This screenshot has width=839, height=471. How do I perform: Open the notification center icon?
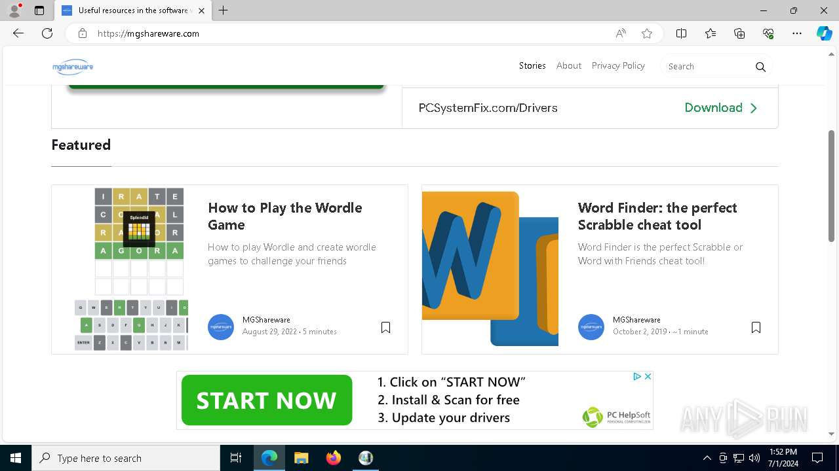coord(817,458)
